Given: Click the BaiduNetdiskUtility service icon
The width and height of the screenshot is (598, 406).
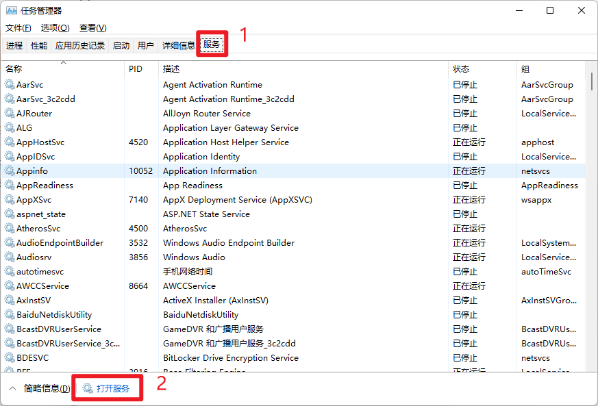Looking at the screenshot, I should pyautogui.click(x=9, y=314).
